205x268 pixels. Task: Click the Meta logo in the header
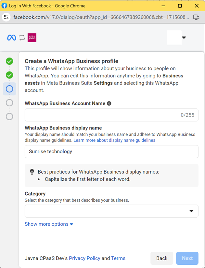(11, 37)
